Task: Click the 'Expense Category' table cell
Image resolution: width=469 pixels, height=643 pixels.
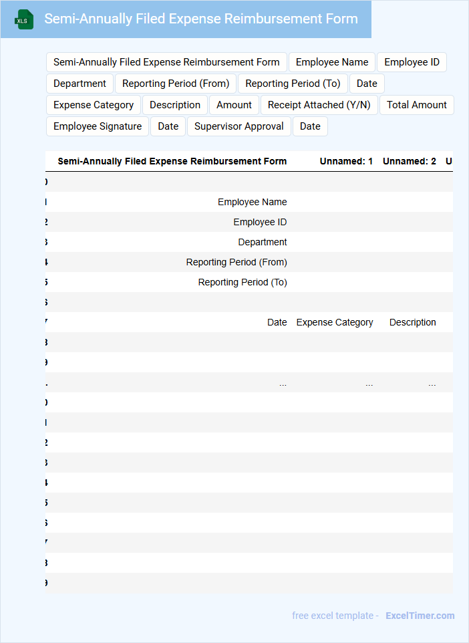Action: click(335, 322)
